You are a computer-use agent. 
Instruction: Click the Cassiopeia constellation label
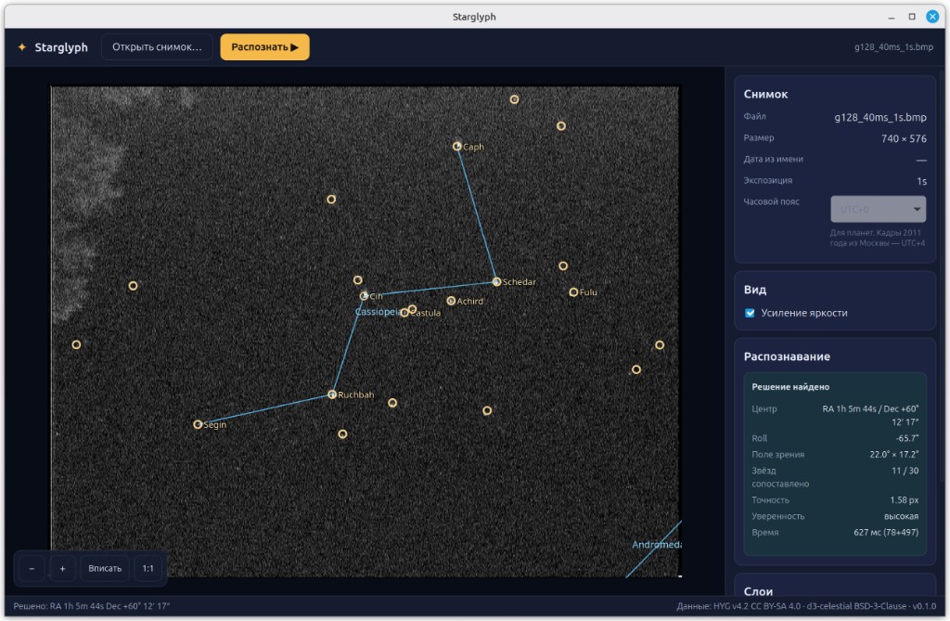(x=379, y=312)
